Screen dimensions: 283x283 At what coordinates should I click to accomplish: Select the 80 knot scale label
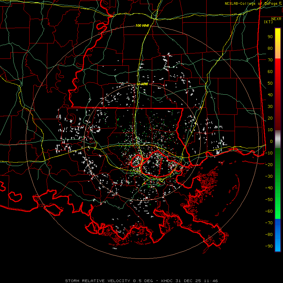(270, 48)
